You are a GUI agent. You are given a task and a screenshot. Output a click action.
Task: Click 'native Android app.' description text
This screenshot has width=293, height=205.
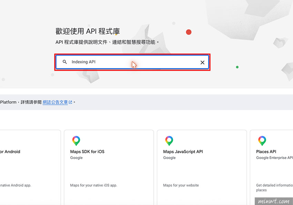(16, 185)
